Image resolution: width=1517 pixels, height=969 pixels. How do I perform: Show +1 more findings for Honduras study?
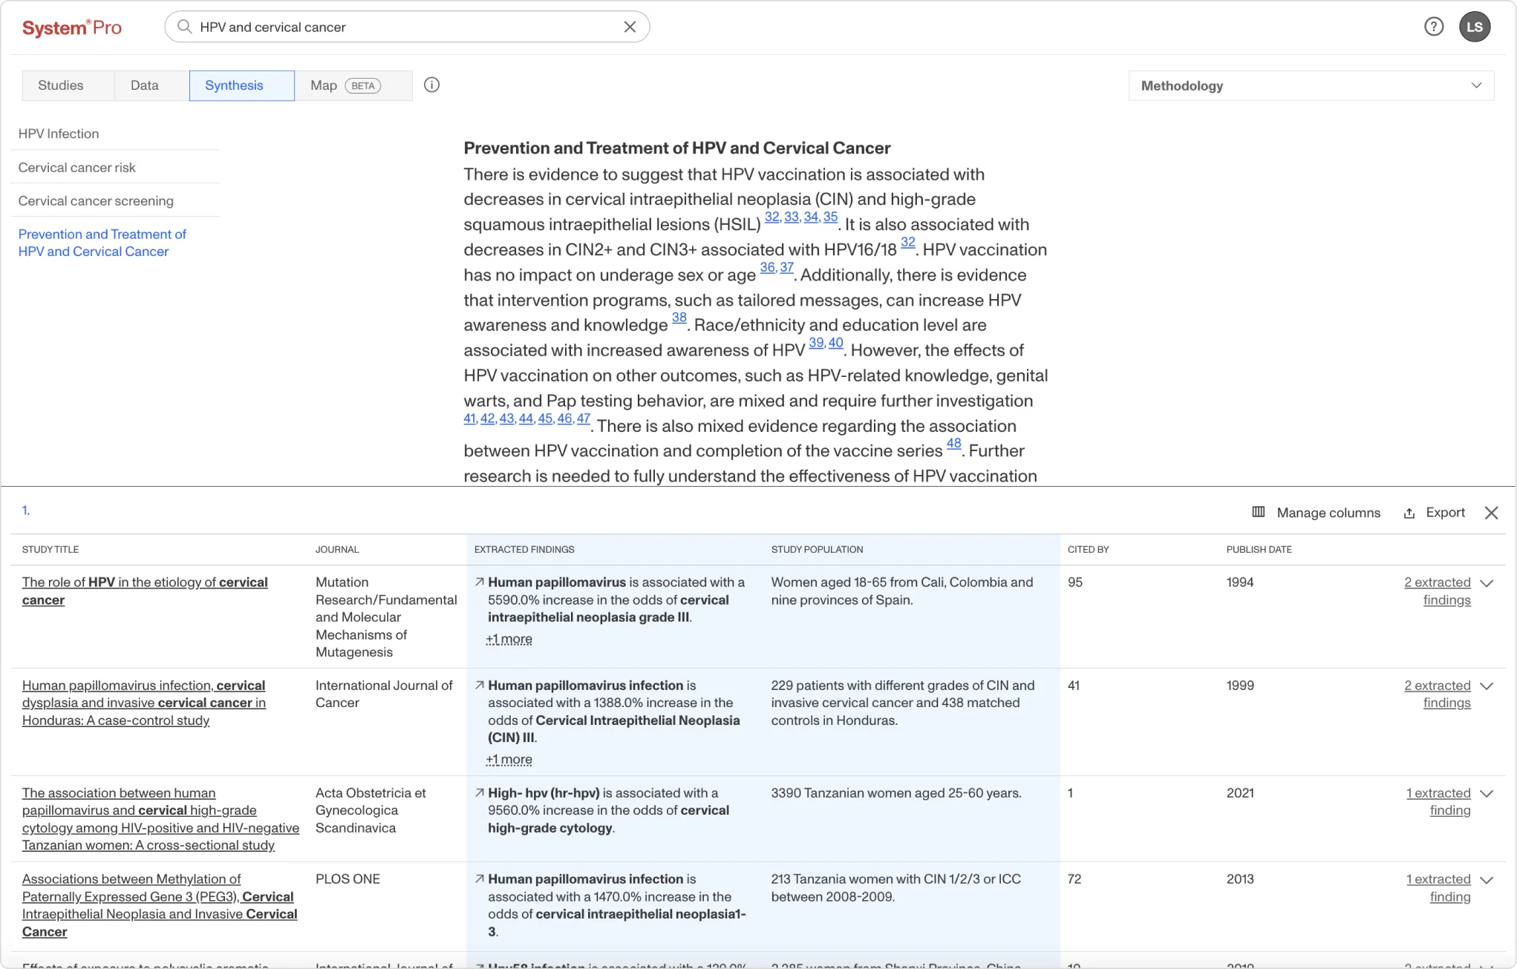(509, 759)
